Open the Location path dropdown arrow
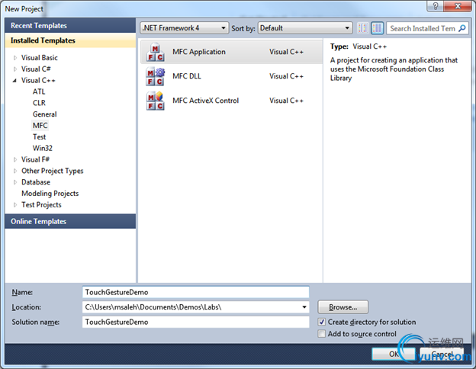This screenshot has width=476, height=369. (x=304, y=307)
